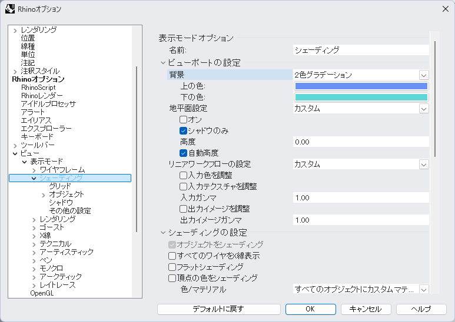Click the 名前 field containing シェーディング
This screenshot has width=455, height=322.
(x=361, y=50)
